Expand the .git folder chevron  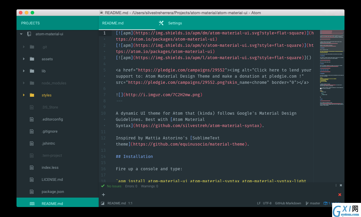point(24,47)
